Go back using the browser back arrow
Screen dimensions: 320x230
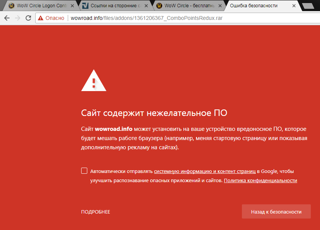pyautogui.click(x=7, y=18)
